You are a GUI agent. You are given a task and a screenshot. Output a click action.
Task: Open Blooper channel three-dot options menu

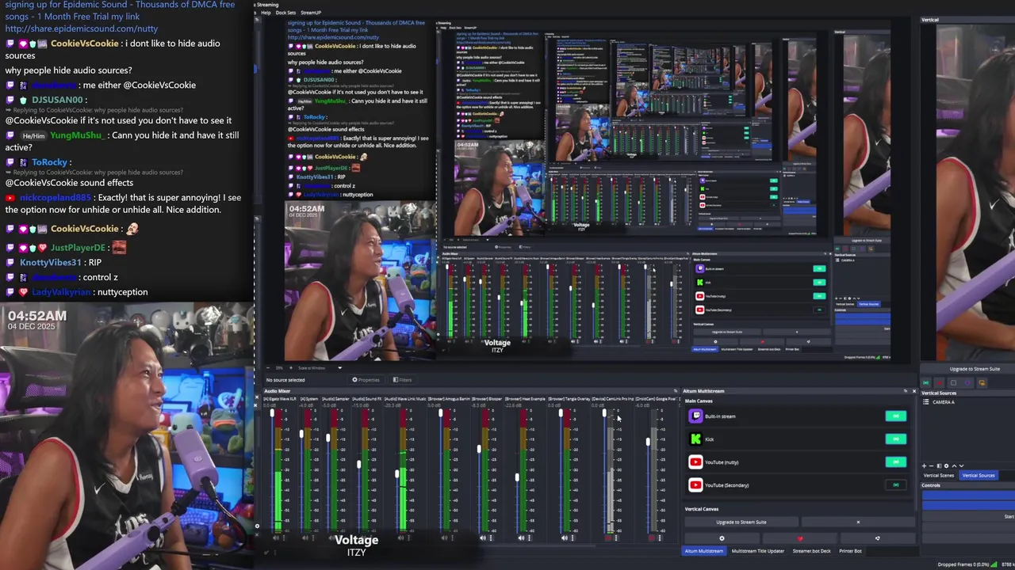coord(491,538)
